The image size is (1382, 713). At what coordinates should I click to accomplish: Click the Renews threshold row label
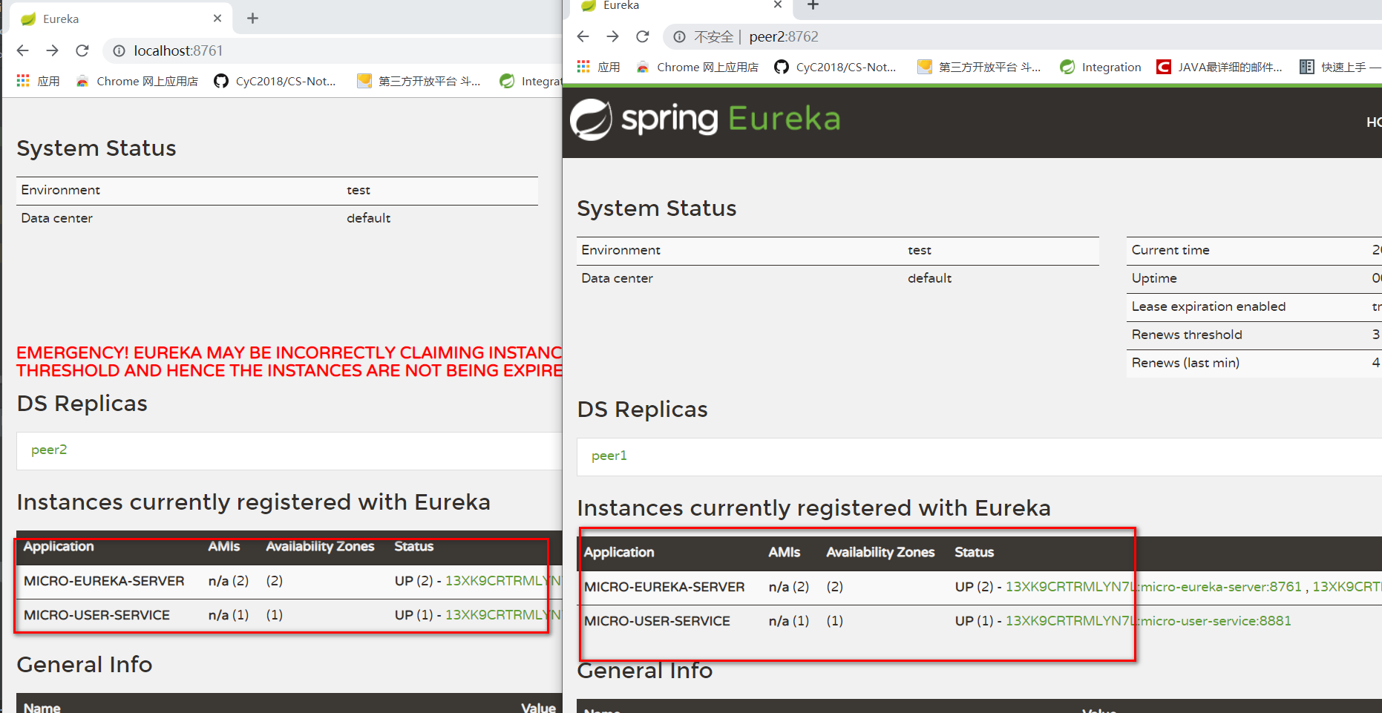point(1187,335)
